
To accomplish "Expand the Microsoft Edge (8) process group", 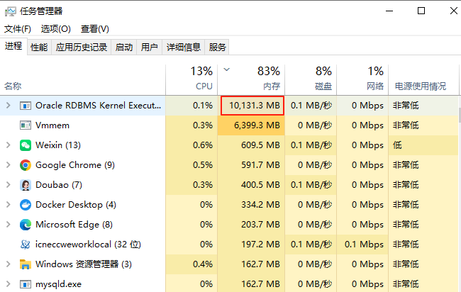I will click(x=9, y=225).
